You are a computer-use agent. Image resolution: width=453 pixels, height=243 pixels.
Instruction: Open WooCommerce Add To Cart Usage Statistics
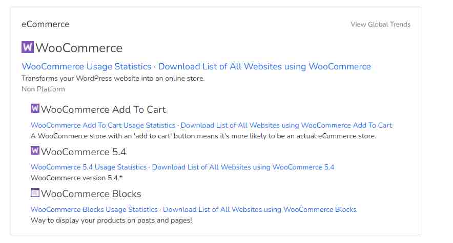103,125
